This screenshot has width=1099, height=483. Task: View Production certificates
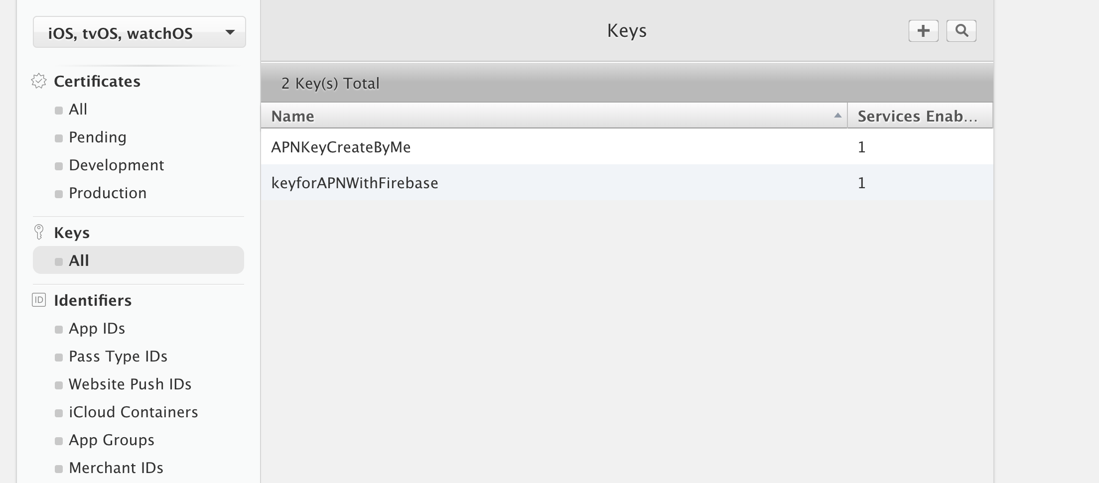[108, 193]
